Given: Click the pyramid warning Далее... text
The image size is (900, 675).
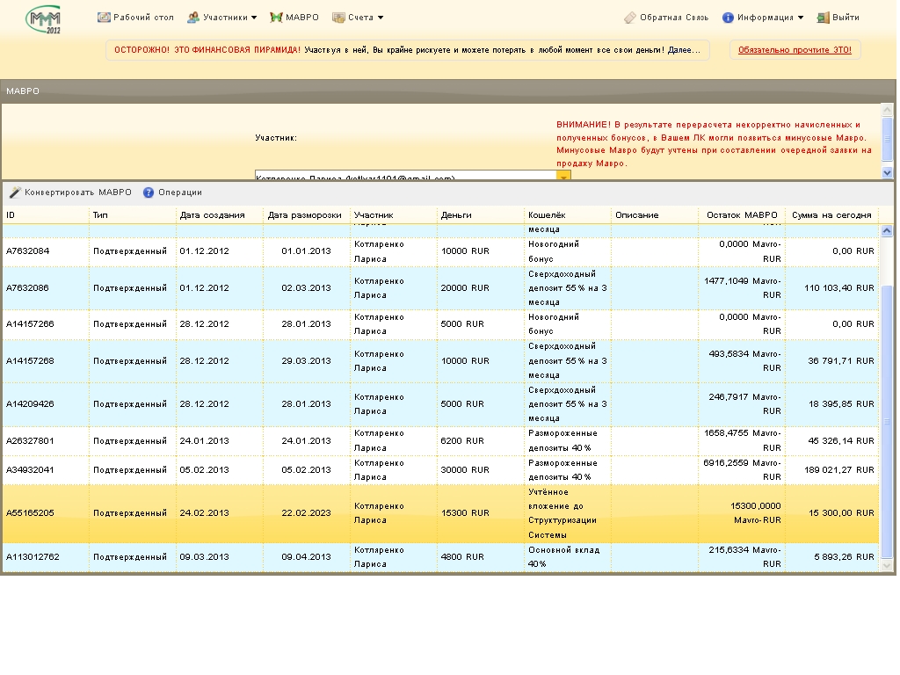Looking at the screenshot, I should [684, 50].
